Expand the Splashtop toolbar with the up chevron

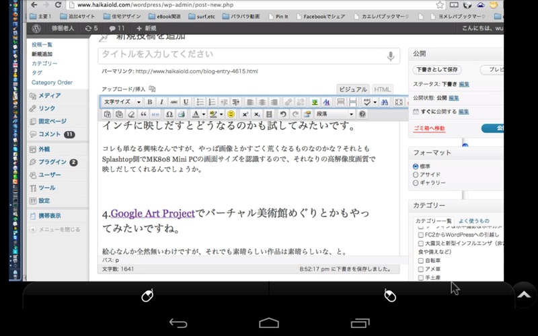click(524, 295)
